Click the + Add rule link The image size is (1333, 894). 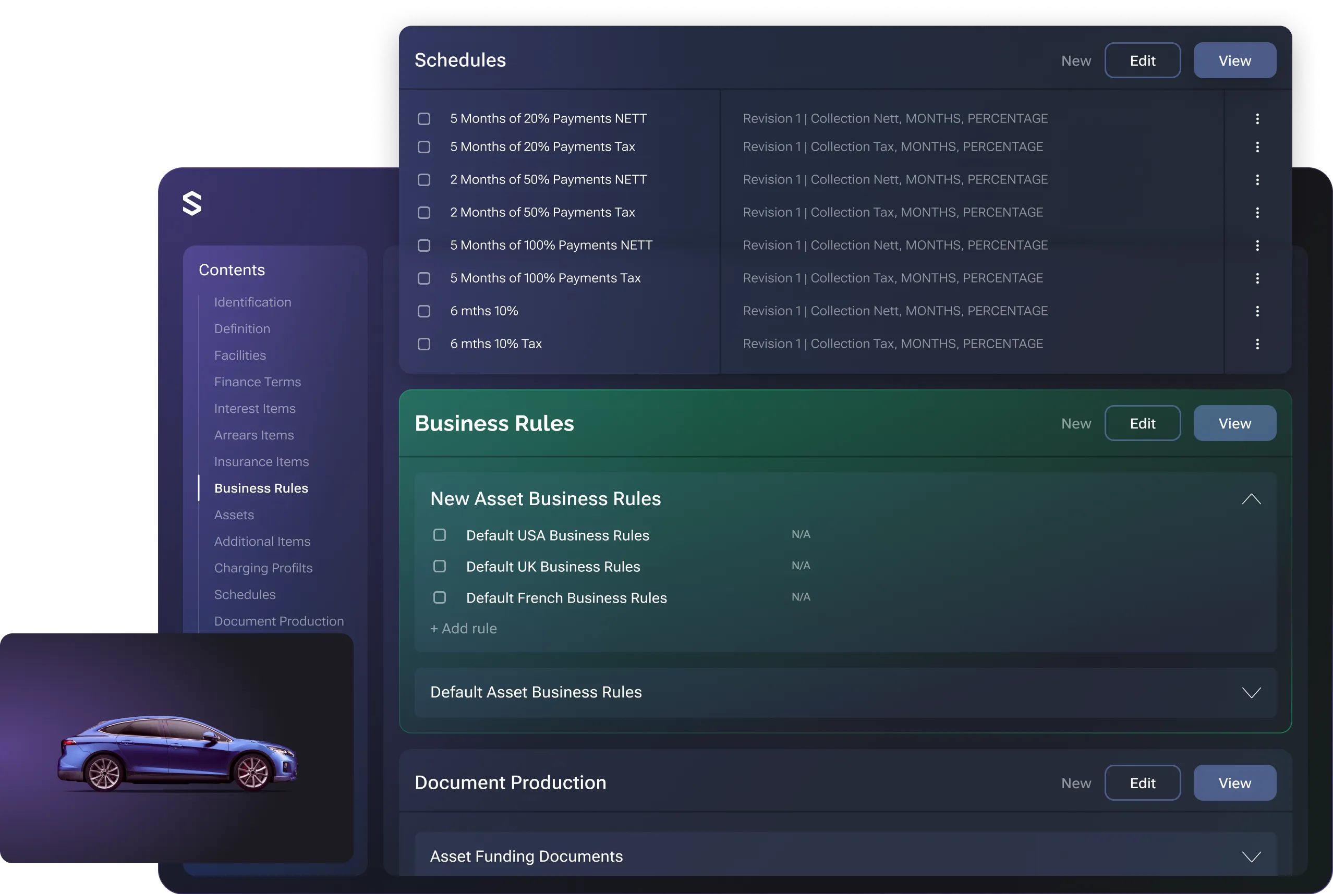click(463, 628)
